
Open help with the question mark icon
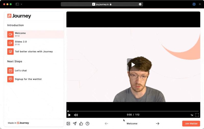(87, 124)
